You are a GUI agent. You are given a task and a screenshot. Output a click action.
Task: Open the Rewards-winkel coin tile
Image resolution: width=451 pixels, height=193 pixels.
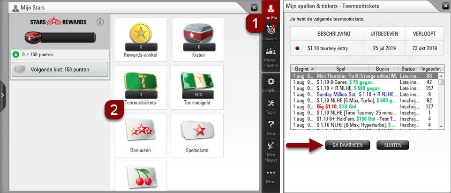pyautogui.click(x=140, y=40)
